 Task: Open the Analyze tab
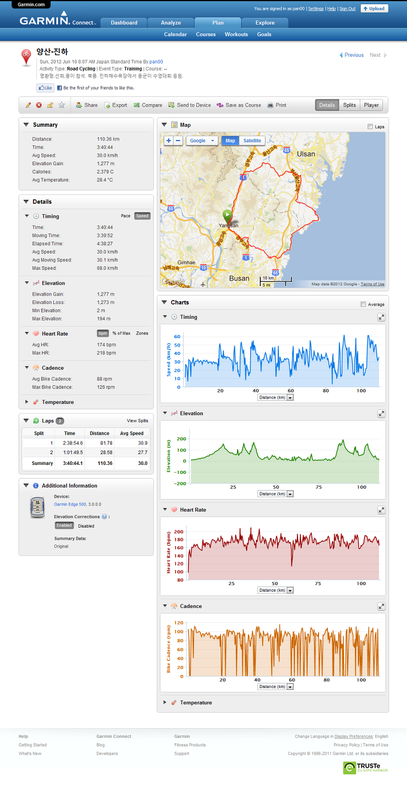coord(171,23)
